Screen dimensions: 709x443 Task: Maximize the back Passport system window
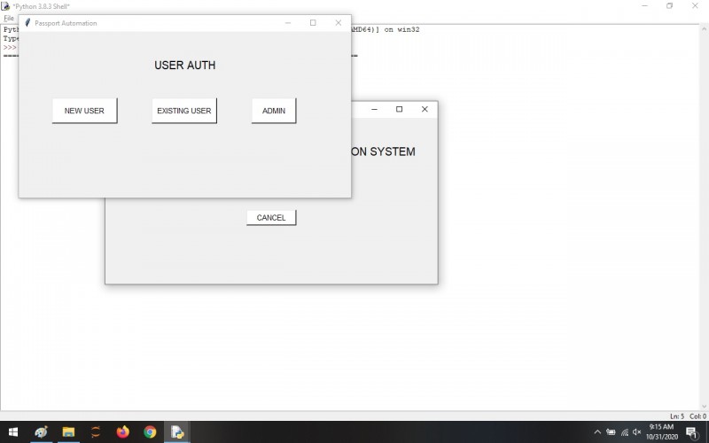pyautogui.click(x=400, y=109)
